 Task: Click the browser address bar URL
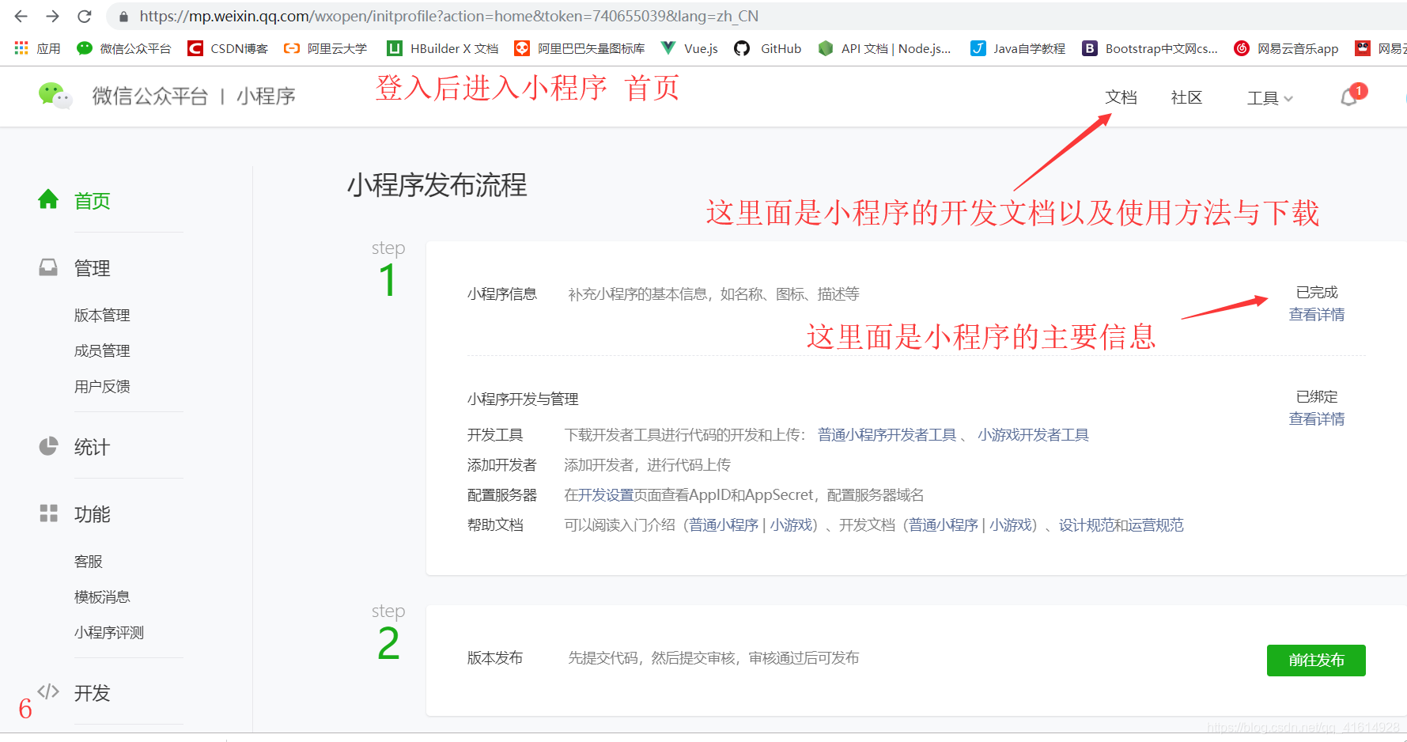[448, 16]
